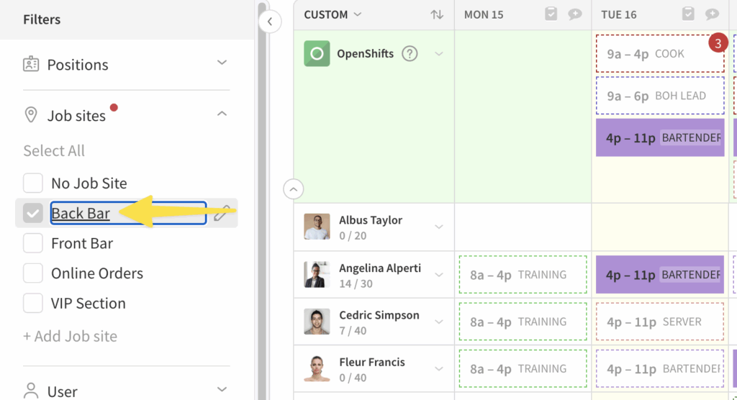Screen dimensions: 737x400
Task: Check the No Job Site checkbox
Action: 33,183
